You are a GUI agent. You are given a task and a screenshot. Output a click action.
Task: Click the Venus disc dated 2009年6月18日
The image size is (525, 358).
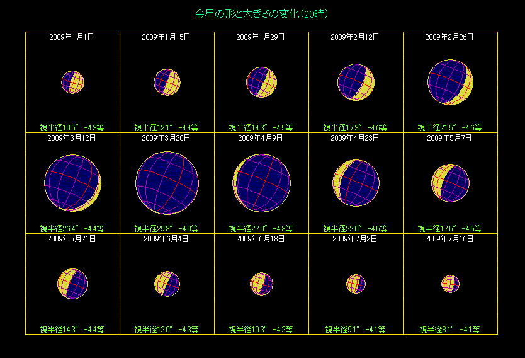(261, 284)
